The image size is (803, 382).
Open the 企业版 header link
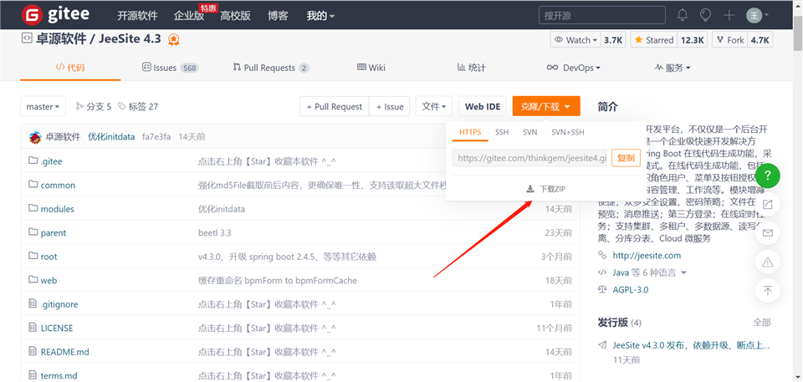pos(188,16)
